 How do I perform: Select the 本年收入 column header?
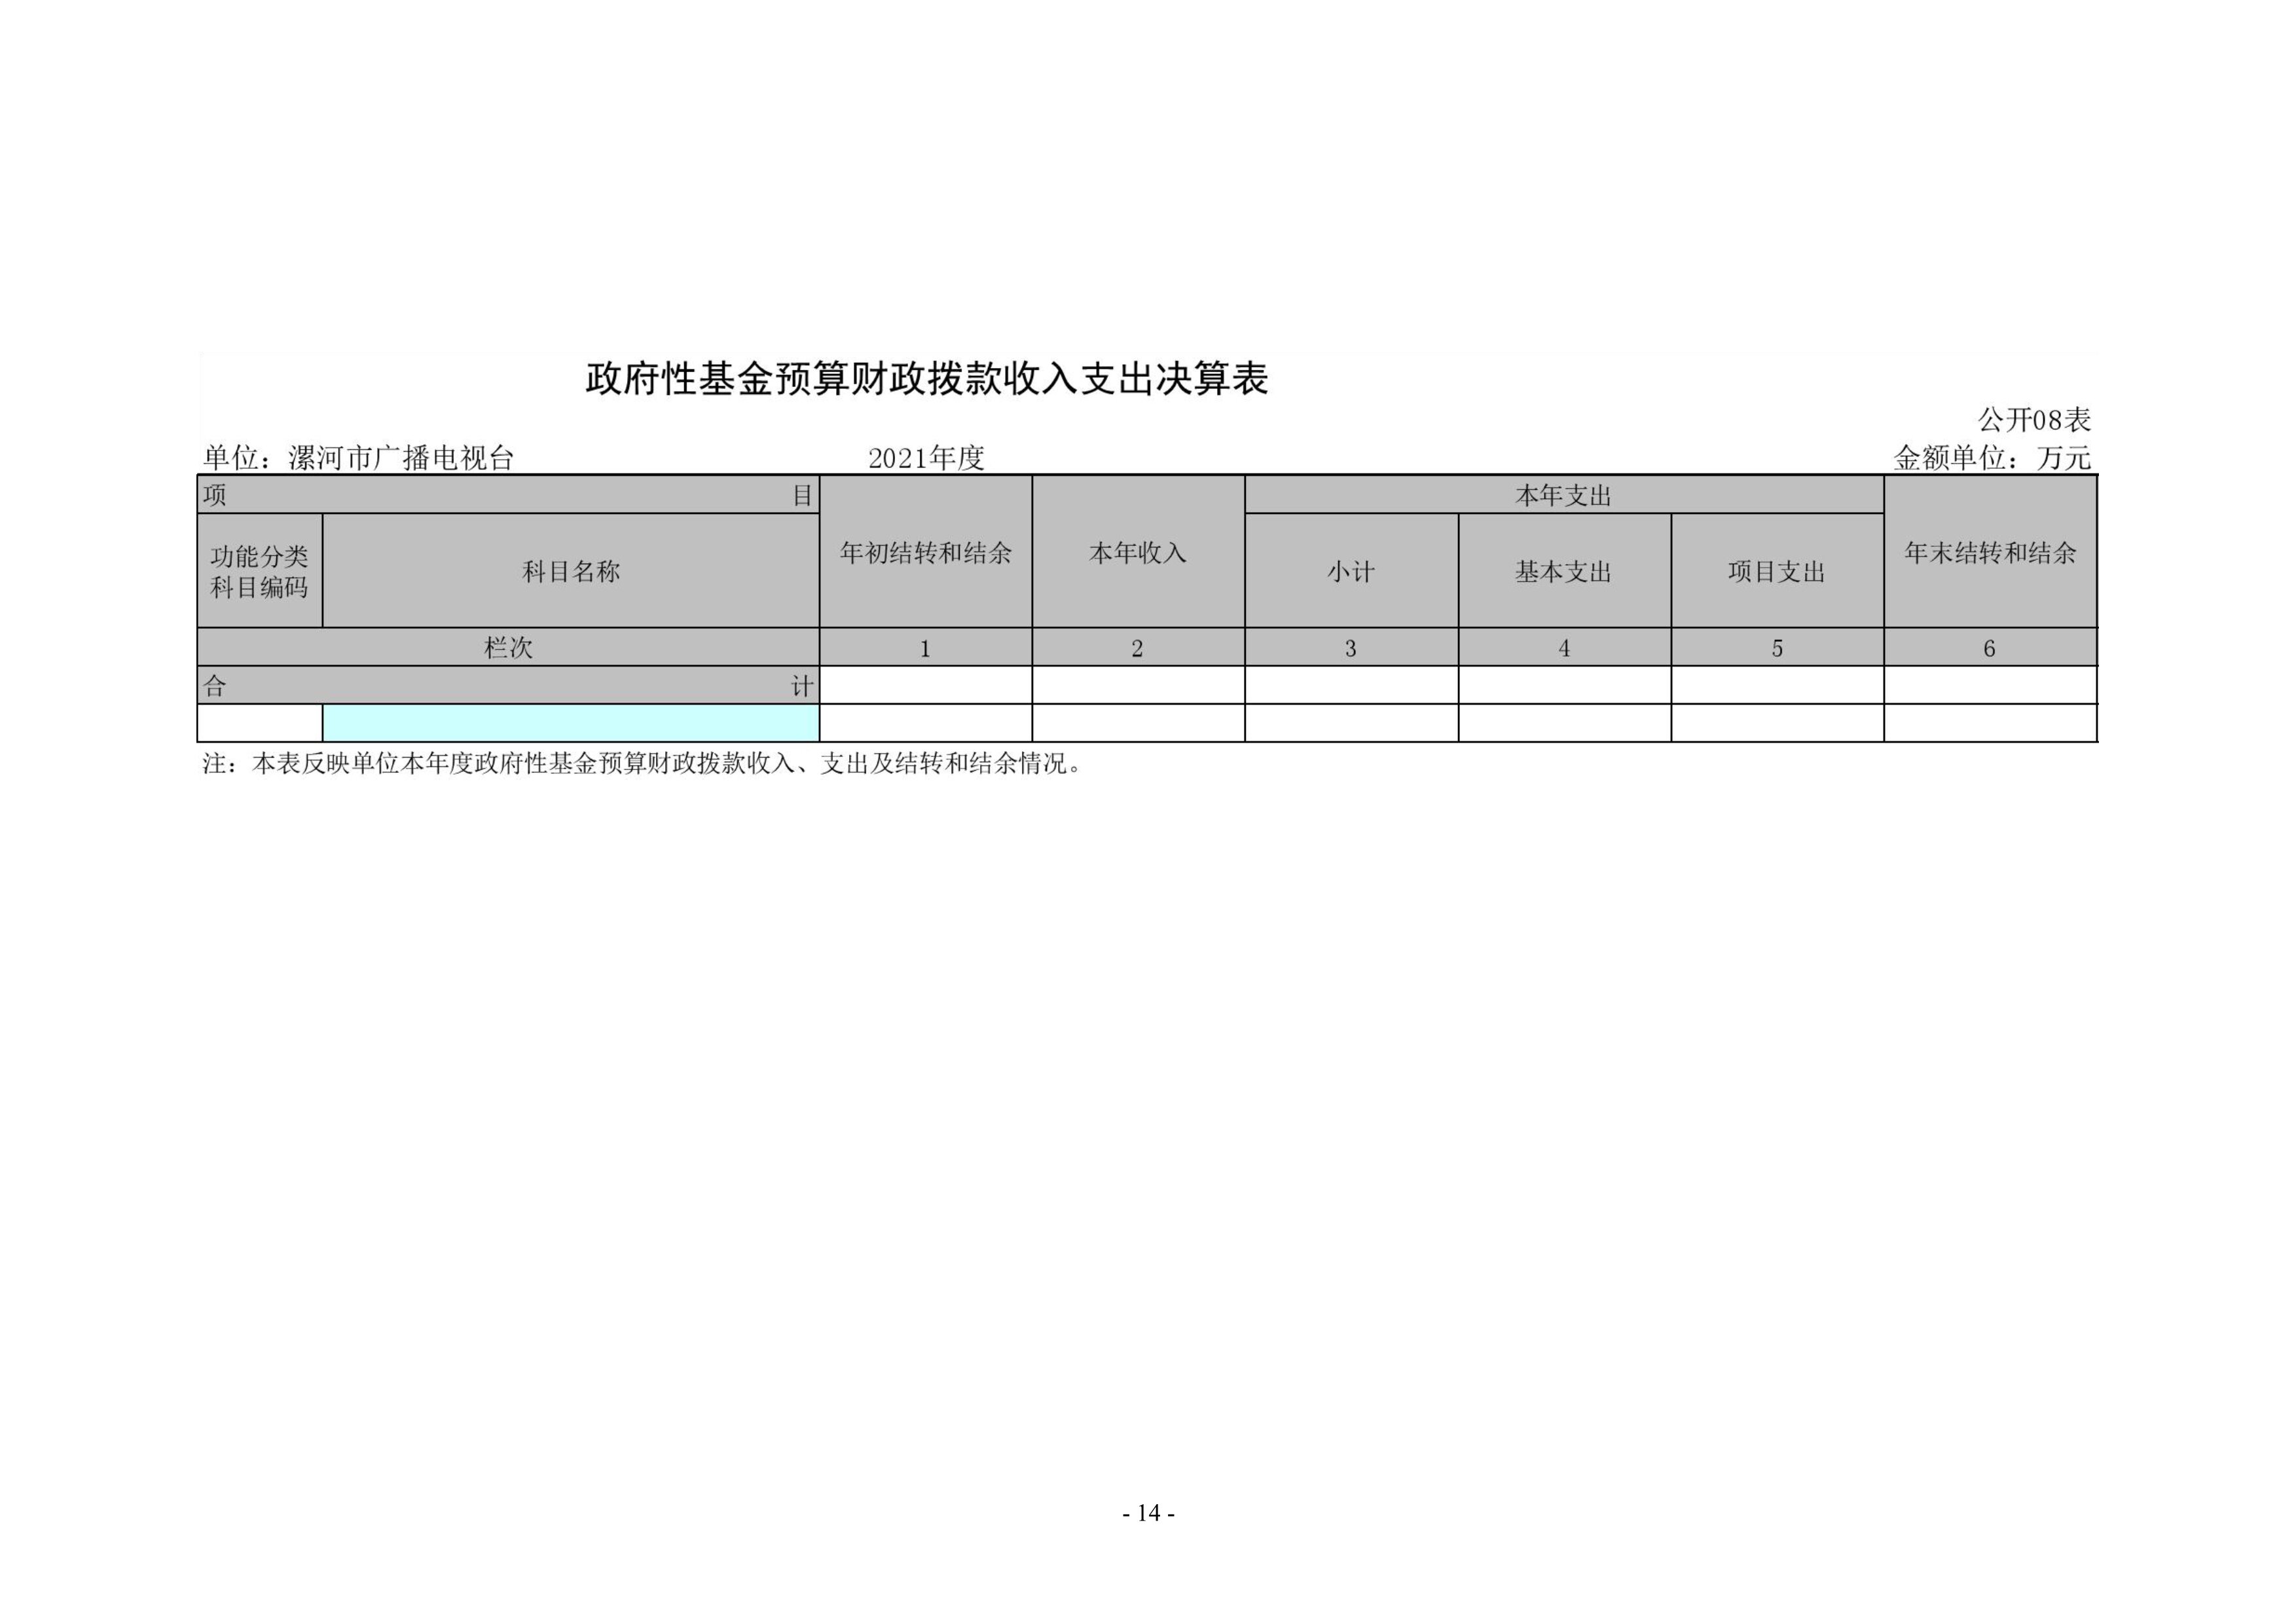coord(1137,552)
